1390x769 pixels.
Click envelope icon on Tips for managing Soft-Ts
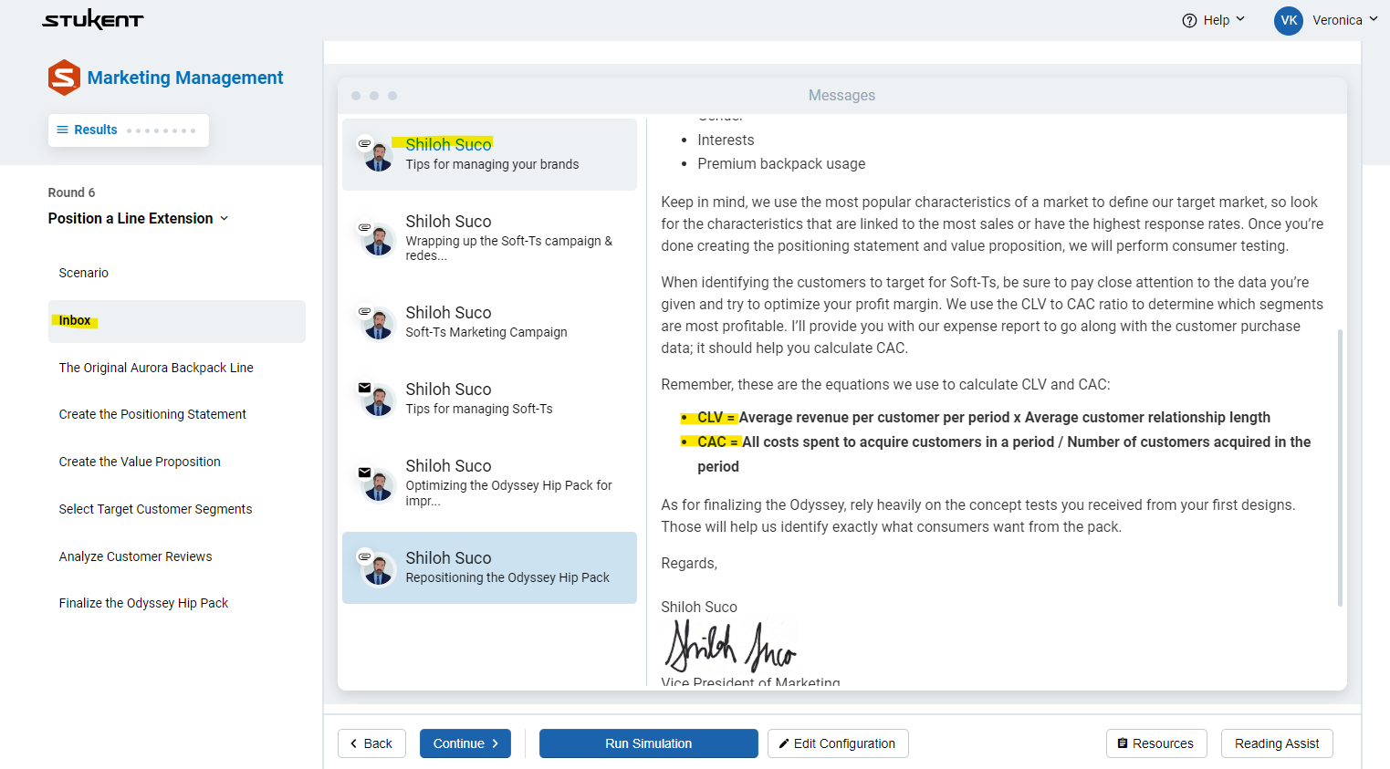pyautogui.click(x=365, y=388)
